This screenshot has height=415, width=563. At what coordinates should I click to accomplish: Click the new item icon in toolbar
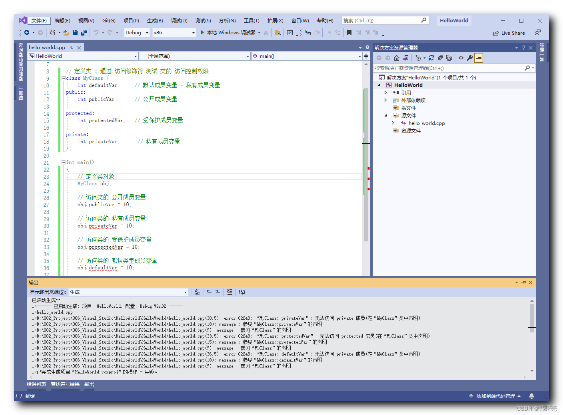[53, 33]
